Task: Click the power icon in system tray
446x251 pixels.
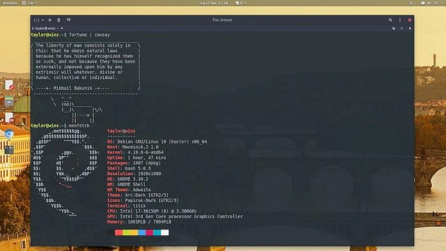Action: coord(436,3)
